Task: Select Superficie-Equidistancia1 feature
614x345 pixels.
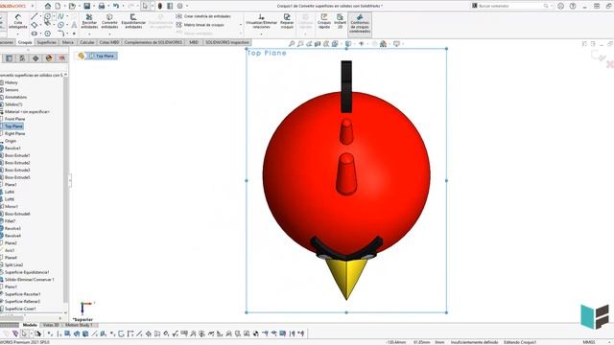Action: 27,272
